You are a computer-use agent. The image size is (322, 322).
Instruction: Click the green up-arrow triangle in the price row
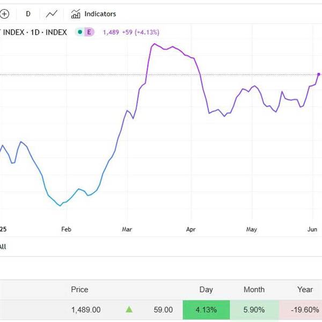click(x=129, y=309)
